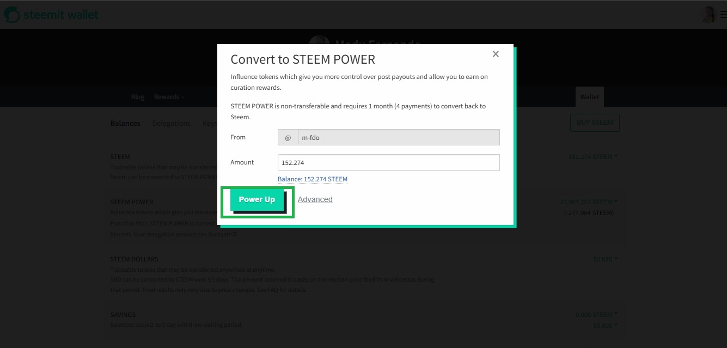Expand the 152.274 STEEM balance dropdown
The image size is (727, 348).
coord(593,157)
